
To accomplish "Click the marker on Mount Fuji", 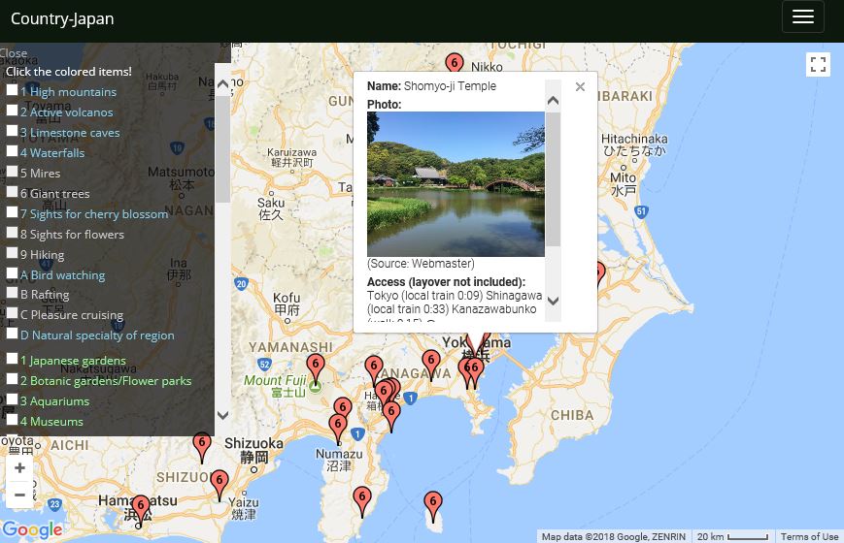I will (315, 368).
